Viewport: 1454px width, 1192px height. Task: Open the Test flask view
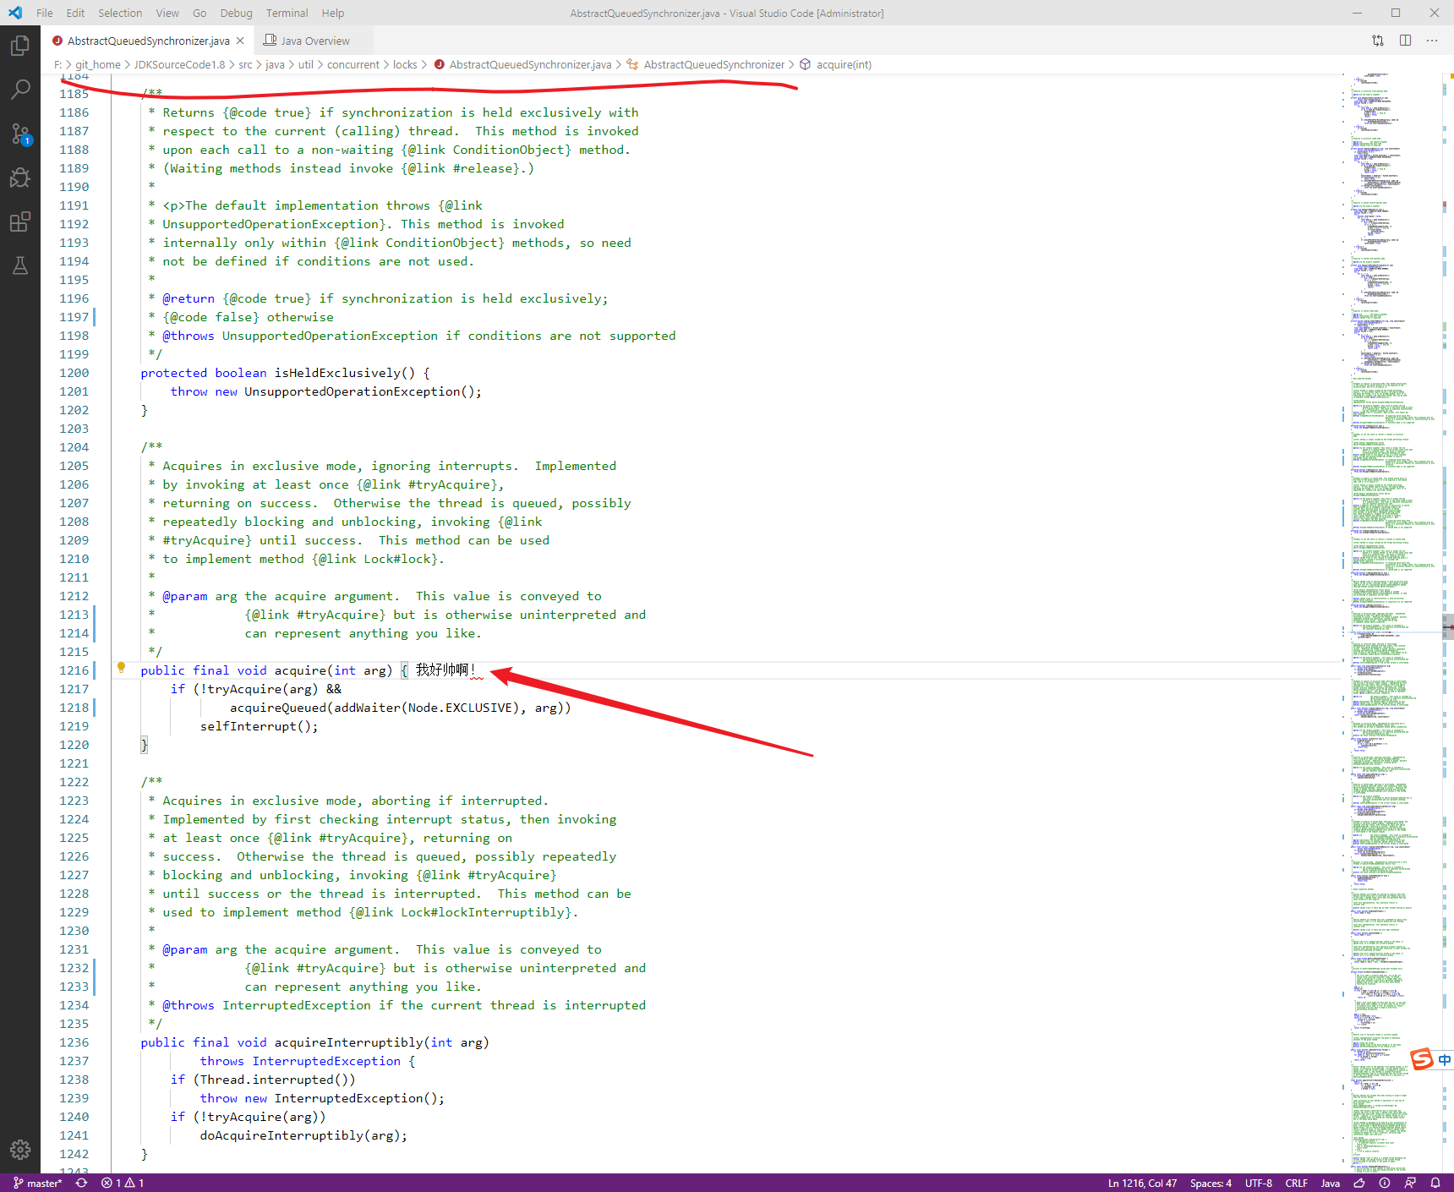20,265
